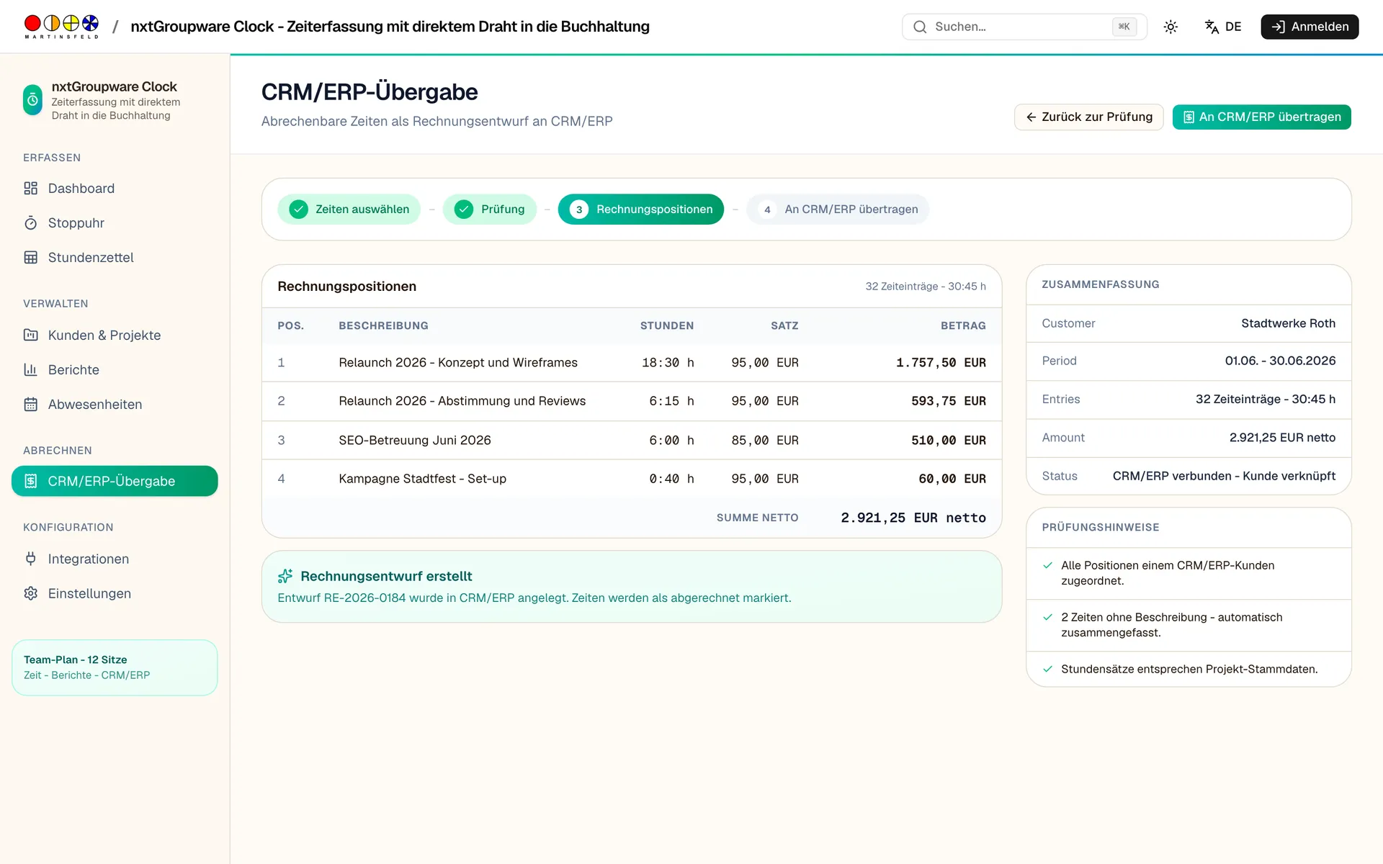The height and width of the screenshot is (864, 1383).
Task: Go to Stundenzettel
Action: click(x=115, y=258)
